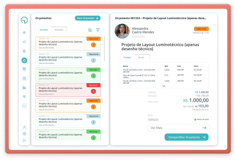The width and height of the screenshot is (236, 160).
Task: Expand the product table with chevron
Action: click(164, 86)
